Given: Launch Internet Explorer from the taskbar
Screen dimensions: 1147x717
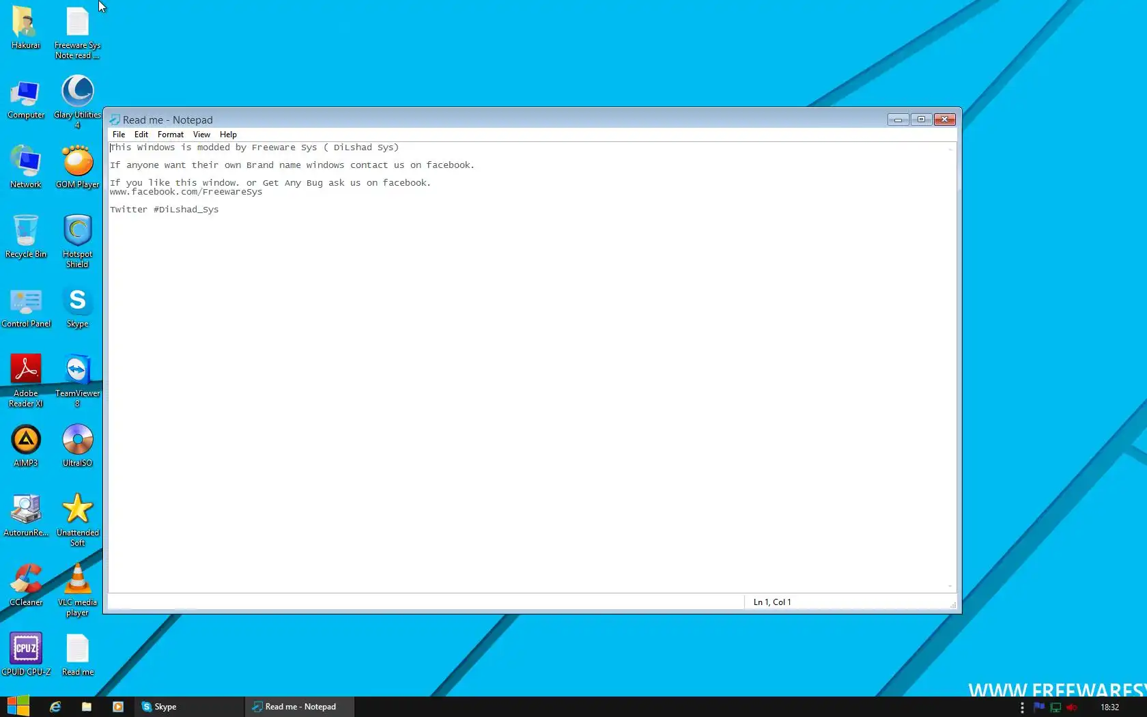Looking at the screenshot, I should pyautogui.click(x=55, y=707).
